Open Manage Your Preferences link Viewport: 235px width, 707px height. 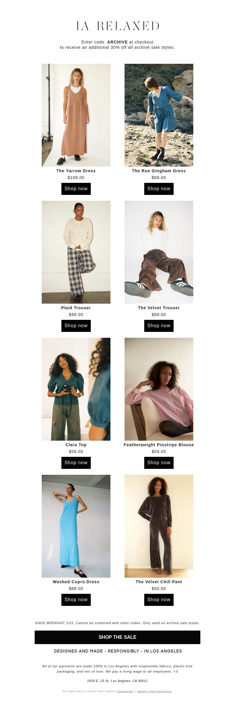pyautogui.click(x=155, y=691)
